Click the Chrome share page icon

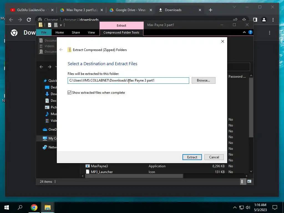click(x=235, y=20)
